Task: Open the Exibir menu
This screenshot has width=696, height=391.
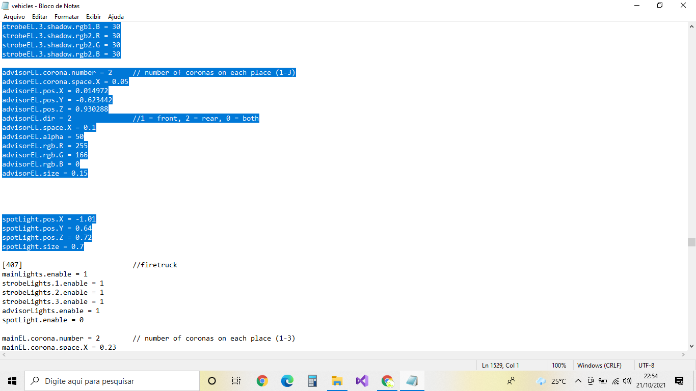Action: pos(93,17)
